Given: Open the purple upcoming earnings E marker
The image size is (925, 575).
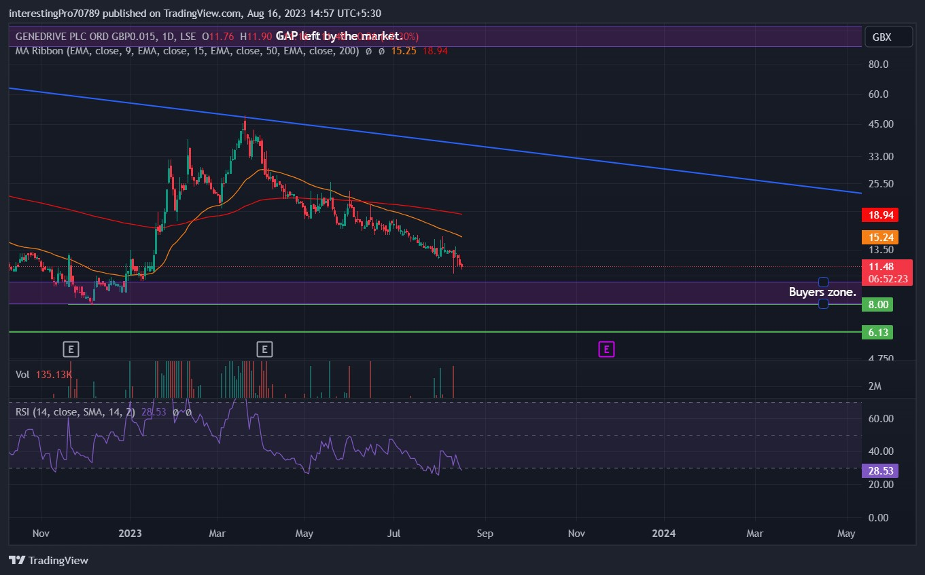Looking at the screenshot, I should [606, 350].
